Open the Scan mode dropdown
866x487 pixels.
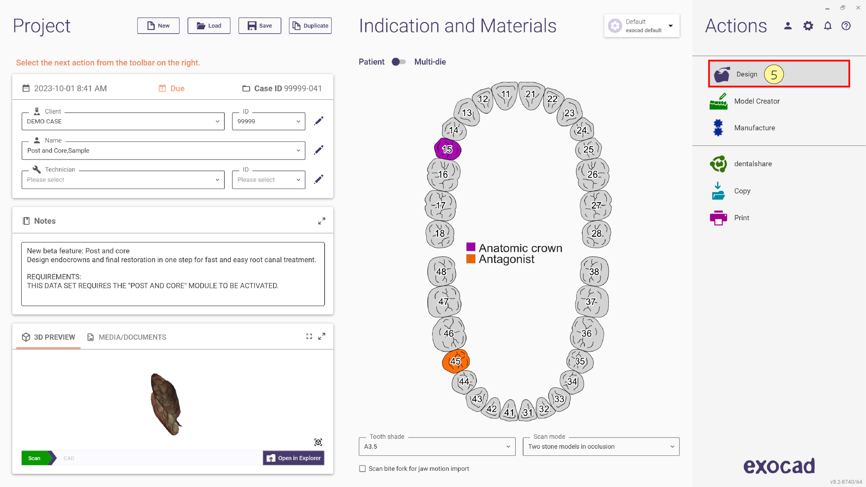click(601, 447)
